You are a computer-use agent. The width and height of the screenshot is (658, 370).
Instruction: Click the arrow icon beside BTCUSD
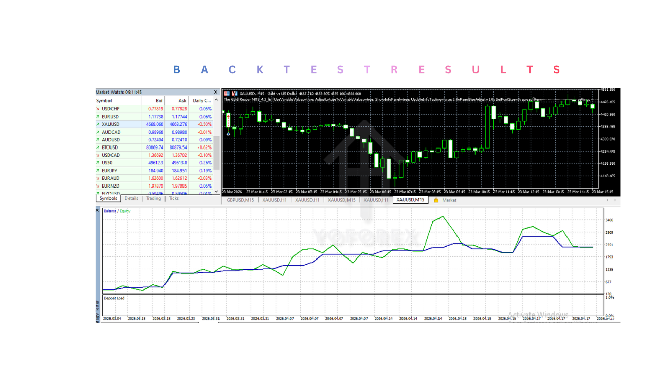click(x=98, y=147)
